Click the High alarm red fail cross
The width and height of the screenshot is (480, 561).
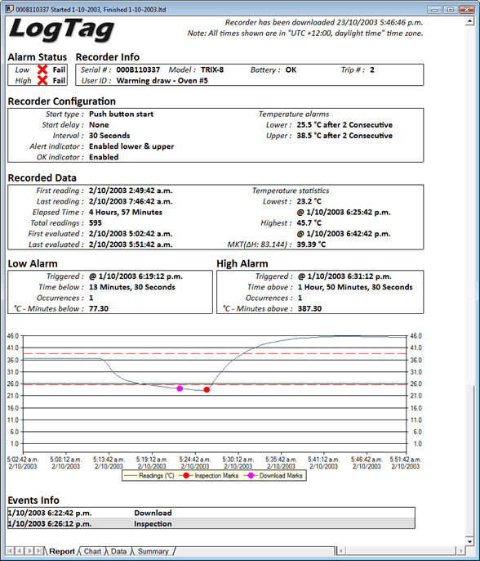coord(42,80)
